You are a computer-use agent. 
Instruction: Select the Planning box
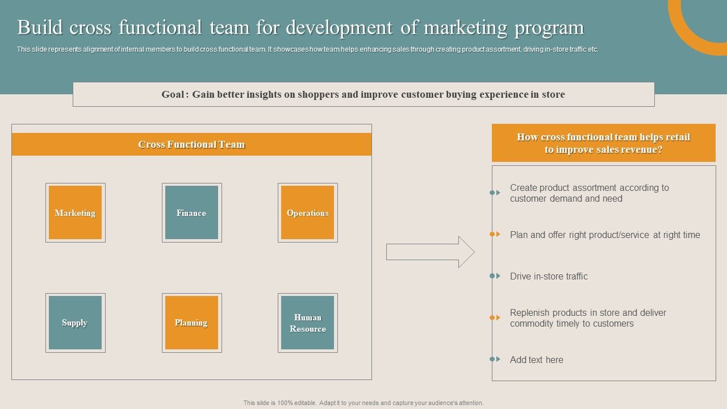[x=191, y=322]
